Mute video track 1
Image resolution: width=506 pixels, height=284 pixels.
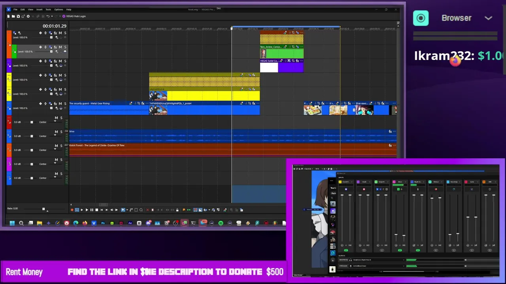click(x=60, y=33)
